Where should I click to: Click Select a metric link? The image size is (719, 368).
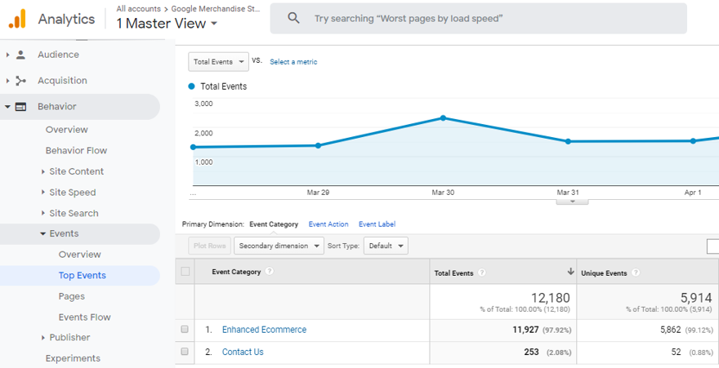tap(293, 62)
